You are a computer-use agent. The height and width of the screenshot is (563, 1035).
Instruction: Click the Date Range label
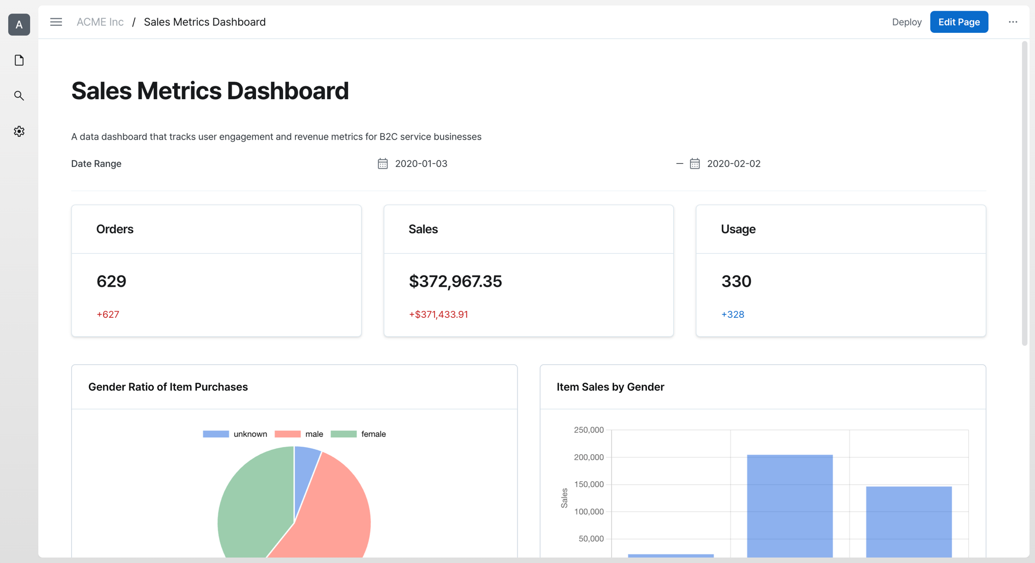(x=96, y=164)
